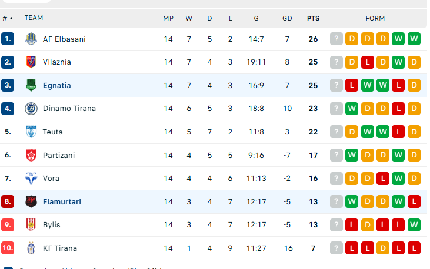The height and width of the screenshot is (269, 430).
Task: Click KF Tirana's gray question-mark form badge
Action: click(x=336, y=248)
